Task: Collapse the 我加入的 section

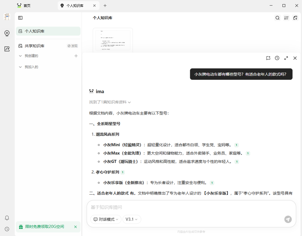Action: pyautogui.click(x=20, y=67)
